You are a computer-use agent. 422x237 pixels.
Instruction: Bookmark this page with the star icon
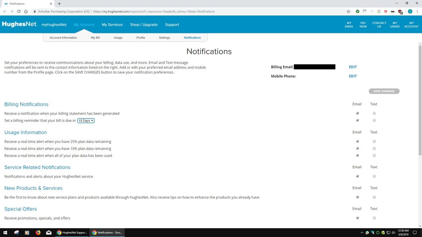coord(348,11)
